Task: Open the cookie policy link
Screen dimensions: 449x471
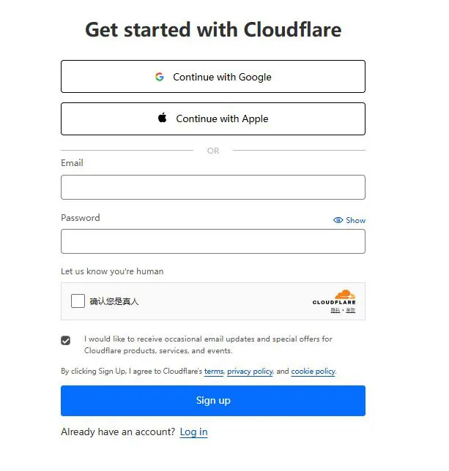Action: [x=313, y=372]
